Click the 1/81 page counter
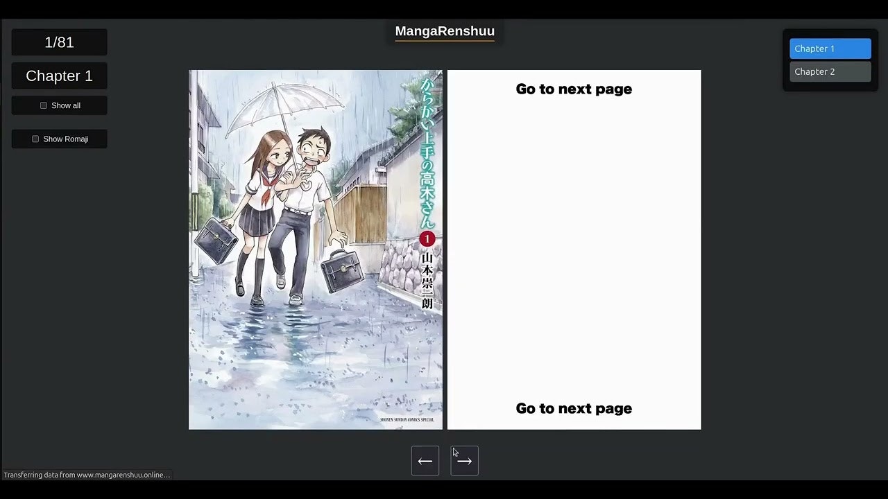This screenshot has height=499, width=888. [x=59, y=42]
